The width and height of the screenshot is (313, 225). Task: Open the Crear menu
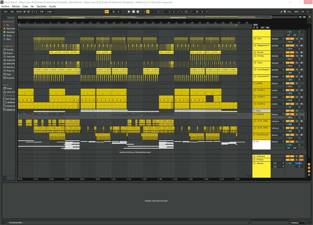[x=25, y=7]
